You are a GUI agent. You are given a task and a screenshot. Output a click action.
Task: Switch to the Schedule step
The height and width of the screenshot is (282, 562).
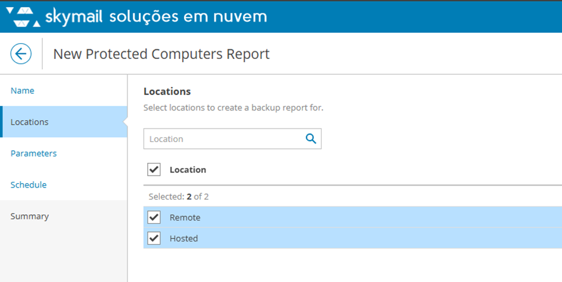[x=29, y=185]
